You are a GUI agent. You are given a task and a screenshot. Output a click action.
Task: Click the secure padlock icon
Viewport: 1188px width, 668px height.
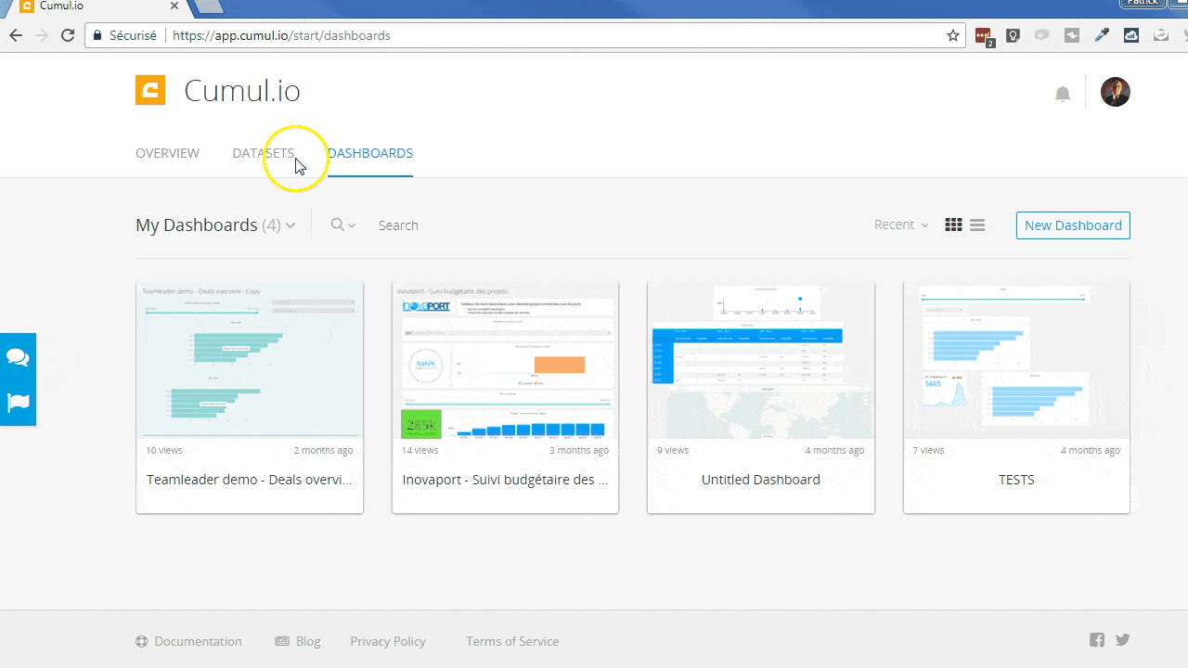(x=98, y=35)
